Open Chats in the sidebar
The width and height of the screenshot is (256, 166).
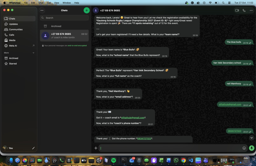point(19,18)
